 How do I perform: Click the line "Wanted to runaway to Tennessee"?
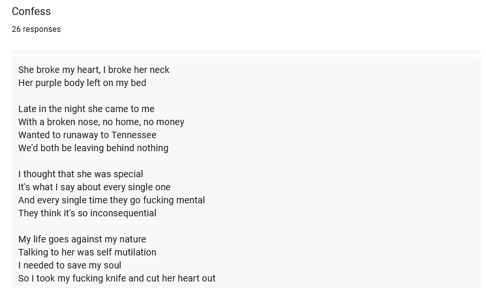87,135
